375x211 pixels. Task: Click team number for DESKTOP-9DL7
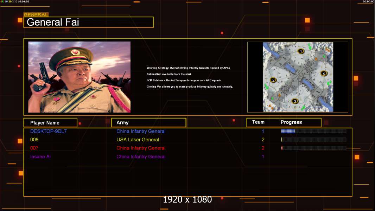click(x=263, y=131)
